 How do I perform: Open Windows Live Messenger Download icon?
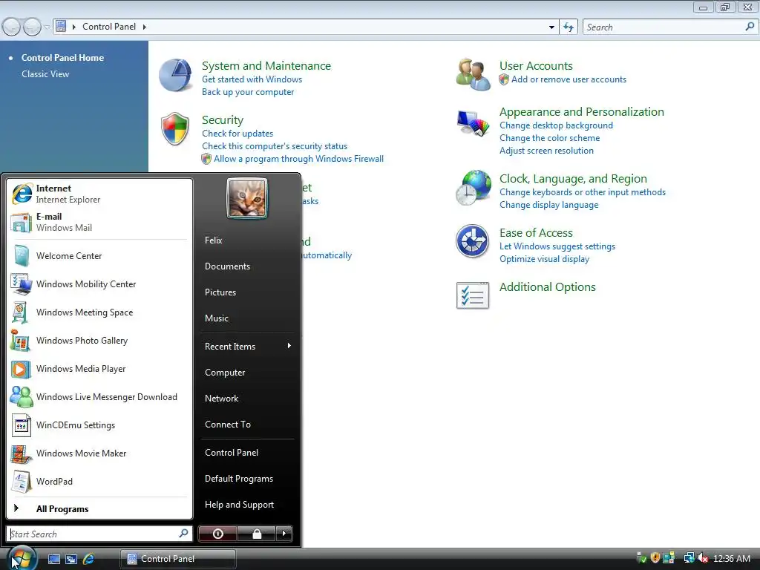(22, 397)
